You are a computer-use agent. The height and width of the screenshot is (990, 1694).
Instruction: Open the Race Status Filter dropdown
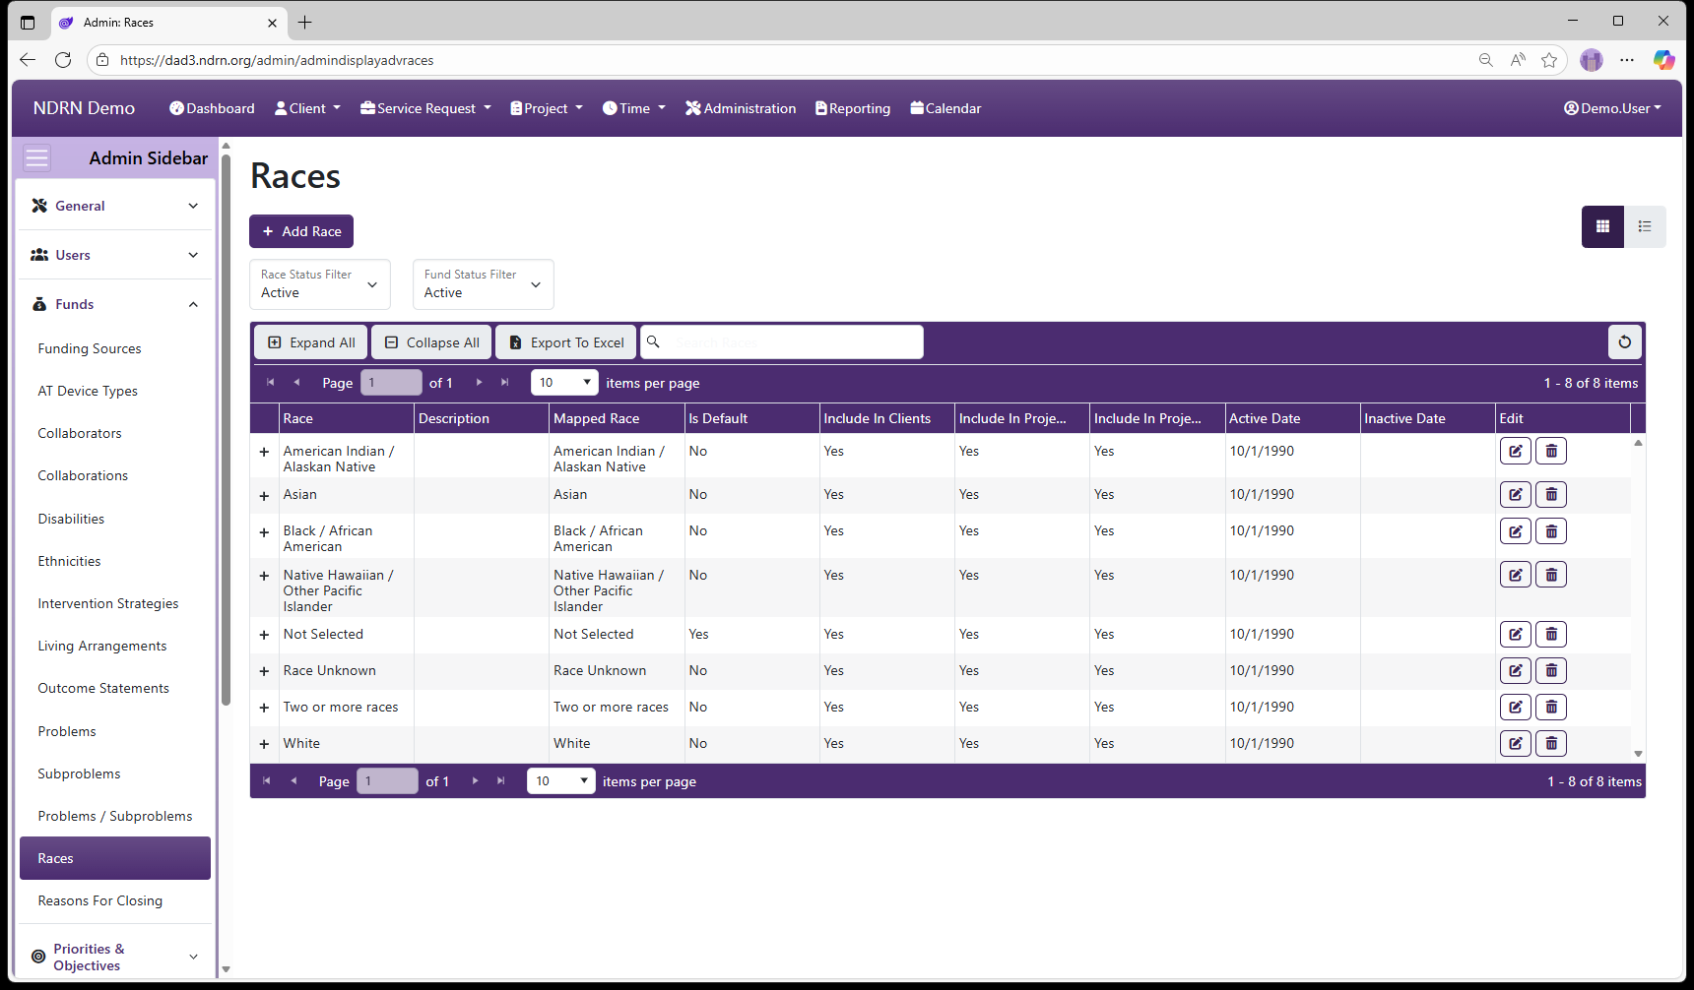click(x=320, y=284)
